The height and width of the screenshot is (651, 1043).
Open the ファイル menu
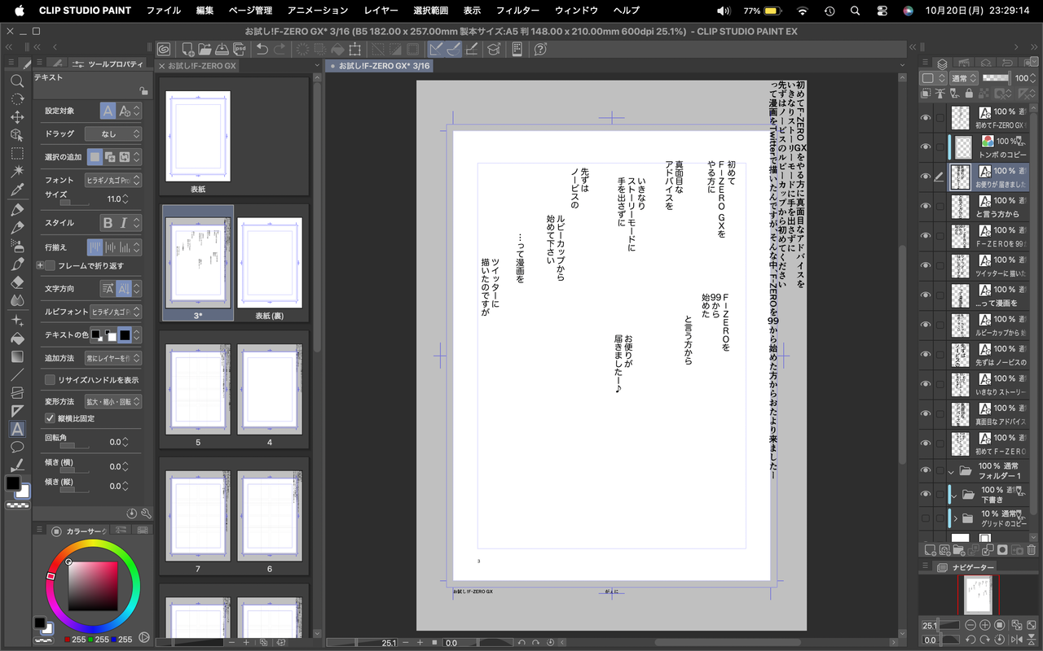click(x=164, y=11)
